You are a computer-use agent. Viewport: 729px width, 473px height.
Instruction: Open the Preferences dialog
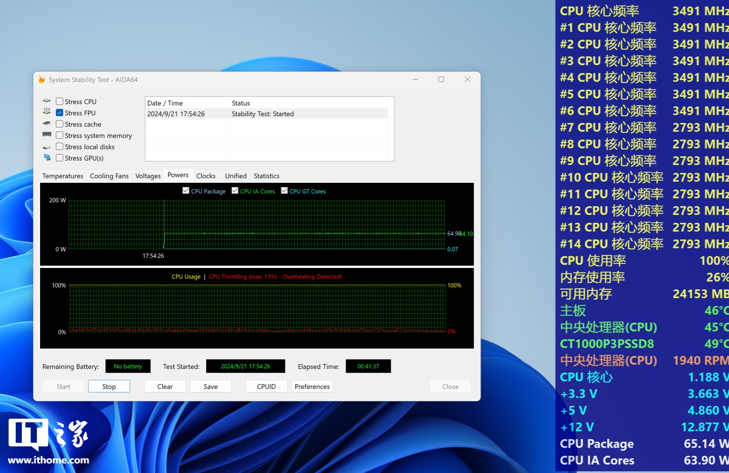[x=312, y=386]
